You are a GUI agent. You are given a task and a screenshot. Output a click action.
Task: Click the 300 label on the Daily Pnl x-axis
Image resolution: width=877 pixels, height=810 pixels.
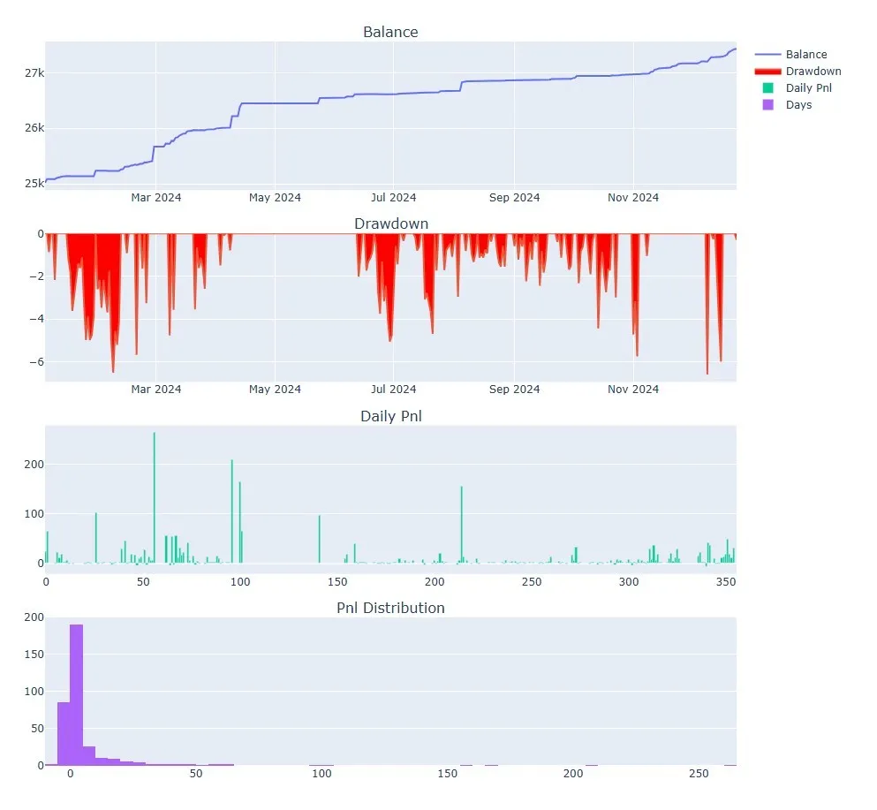click(629, 582)
